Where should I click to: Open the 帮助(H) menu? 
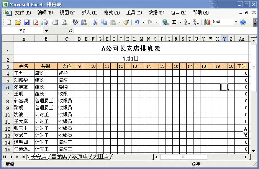coord(201,13)
